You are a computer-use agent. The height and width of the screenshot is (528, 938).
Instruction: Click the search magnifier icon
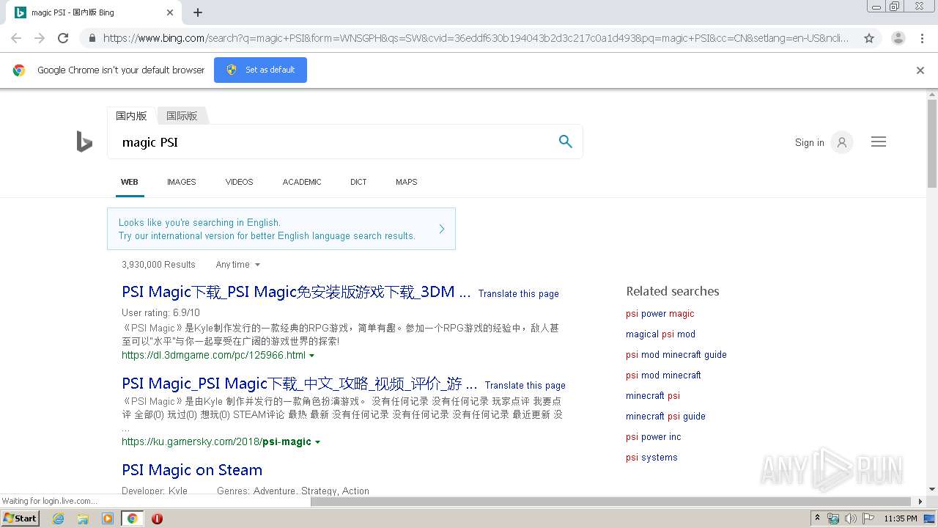click(x=565, y=142)
